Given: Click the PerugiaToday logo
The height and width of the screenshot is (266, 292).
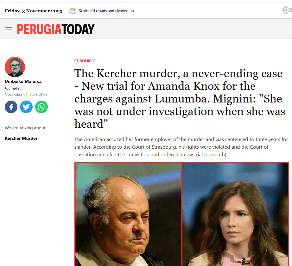Looking at the screenshot, I should [56, 29].
